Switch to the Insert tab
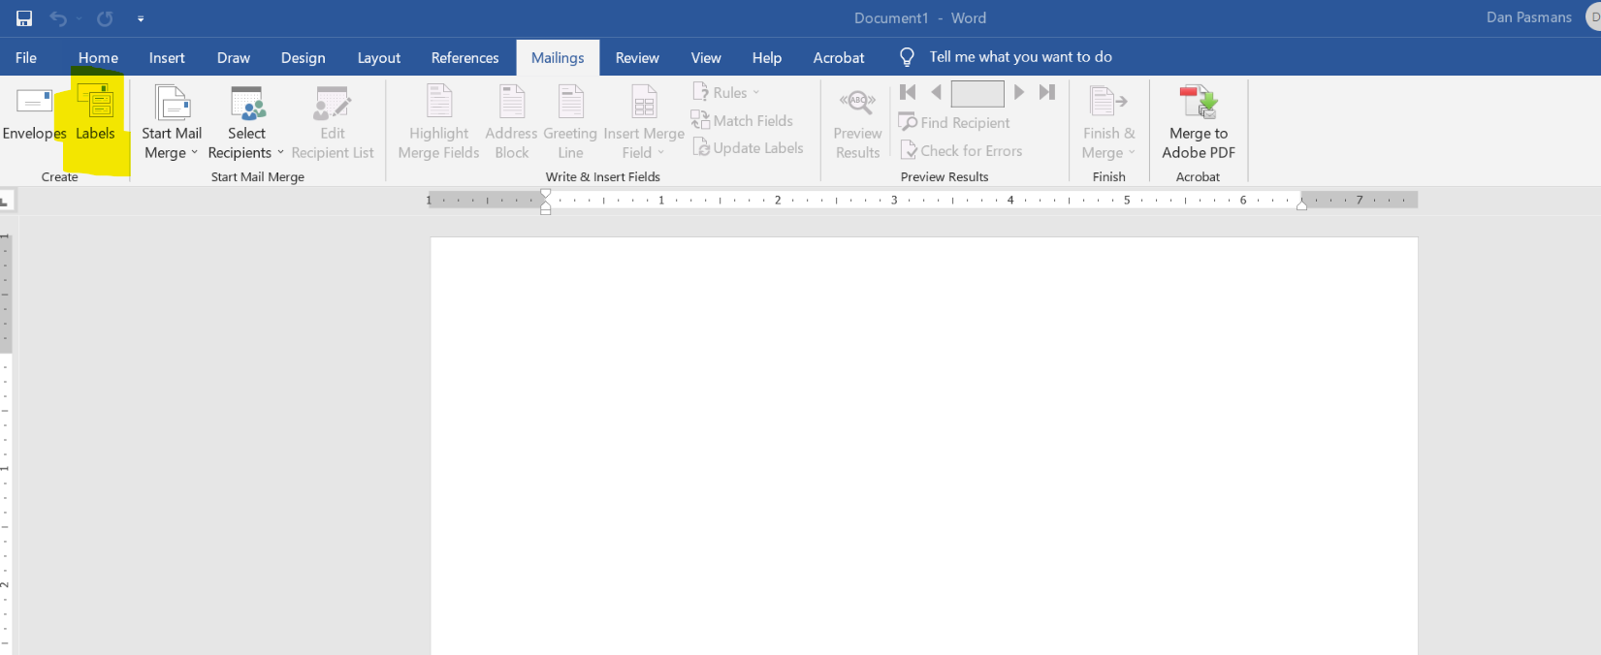 pyautogui.click(x=167, y=58)
